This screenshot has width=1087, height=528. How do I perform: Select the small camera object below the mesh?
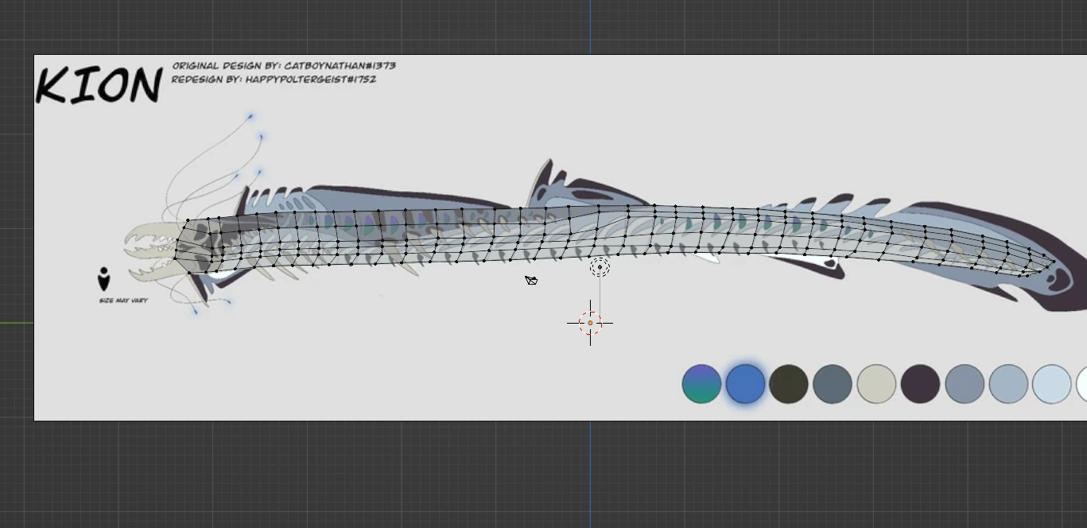[x=531, y=280]
